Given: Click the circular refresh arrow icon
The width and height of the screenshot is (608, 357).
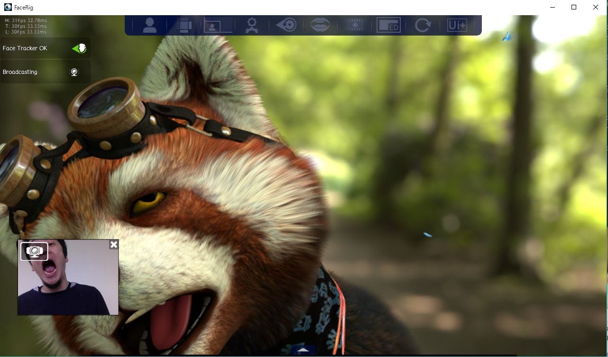Looking at the screenshot, I should (423, 25).
